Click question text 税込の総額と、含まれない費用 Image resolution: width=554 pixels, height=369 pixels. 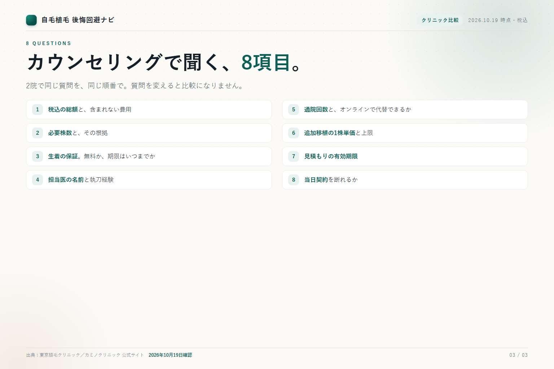[90, 110]
